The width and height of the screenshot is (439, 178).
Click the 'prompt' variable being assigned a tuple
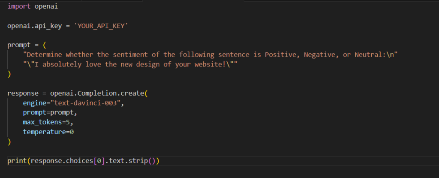[19, 45]
